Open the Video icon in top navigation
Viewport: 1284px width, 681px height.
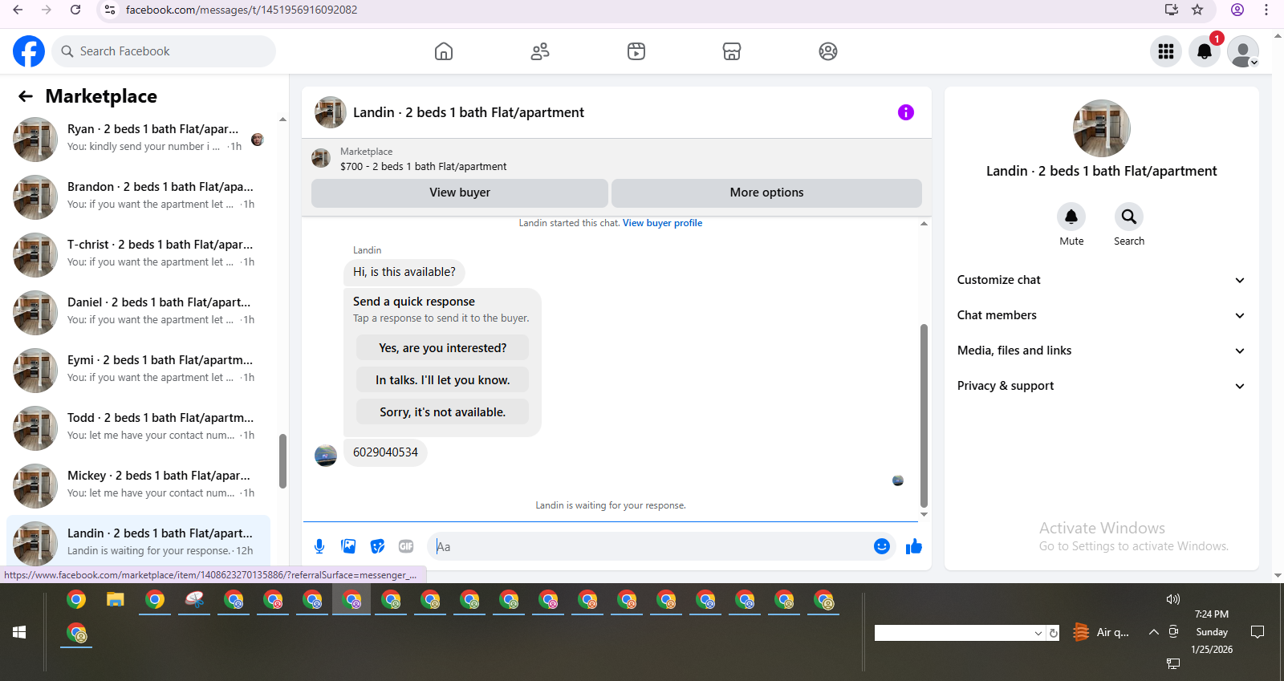(636, 51)
